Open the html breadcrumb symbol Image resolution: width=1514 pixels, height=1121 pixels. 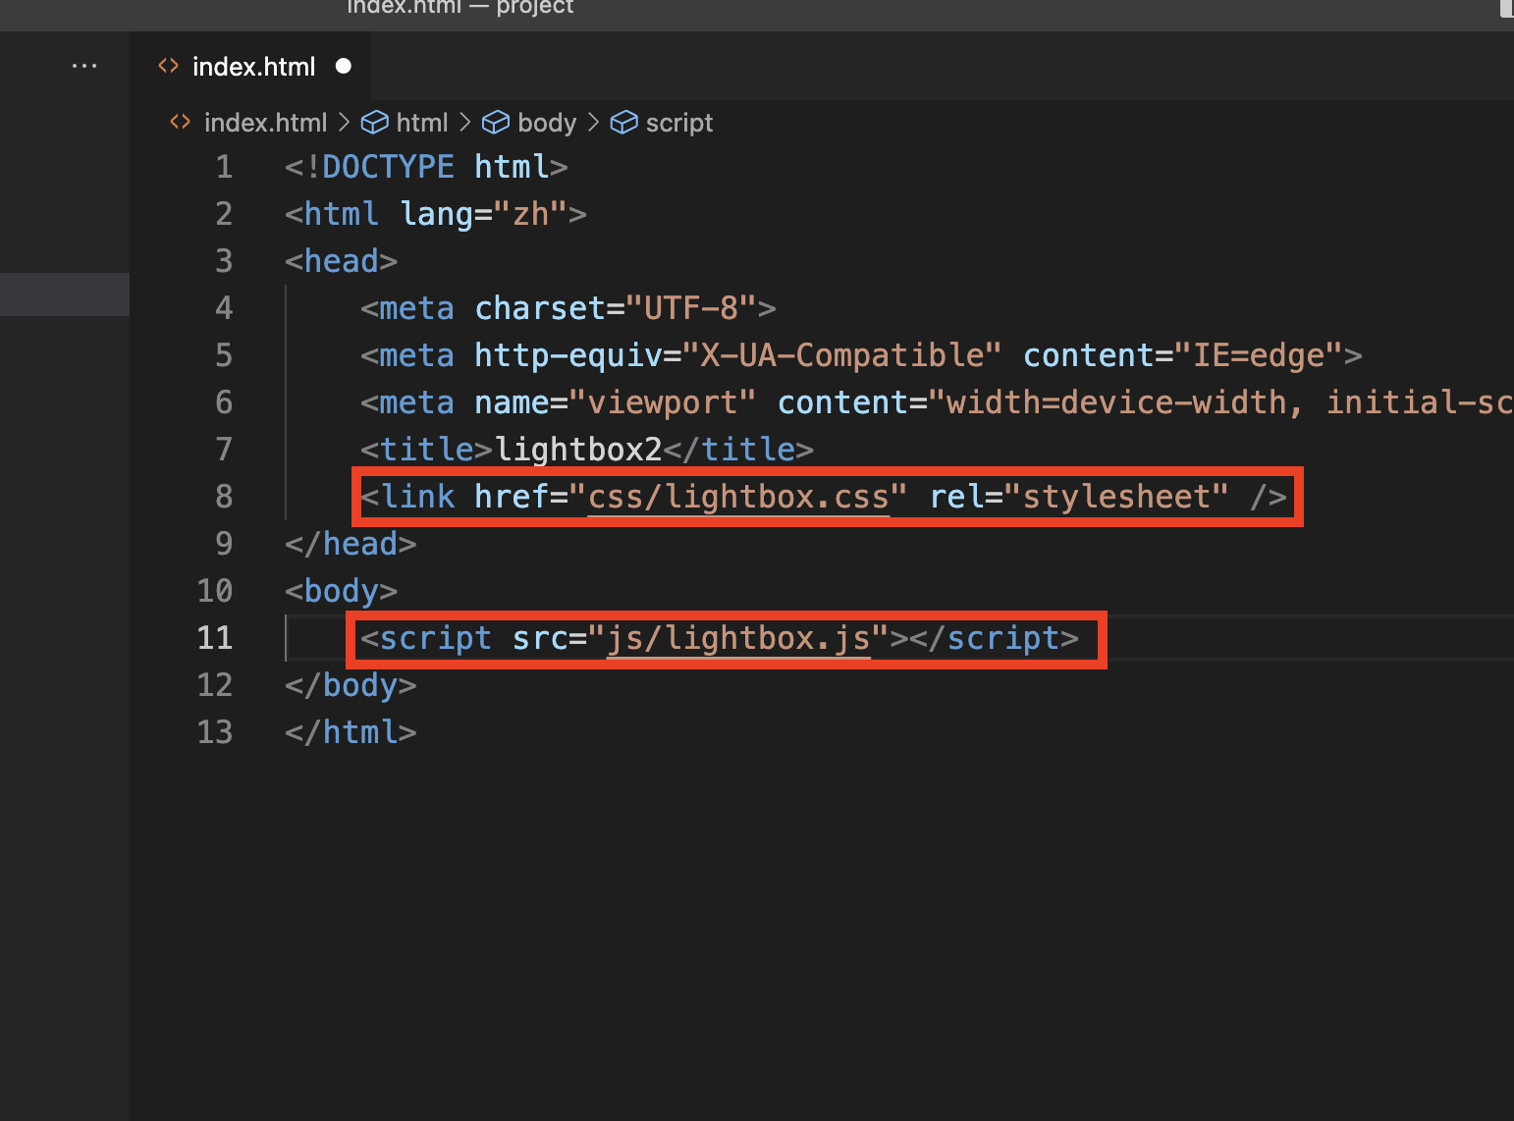[421, 123]
